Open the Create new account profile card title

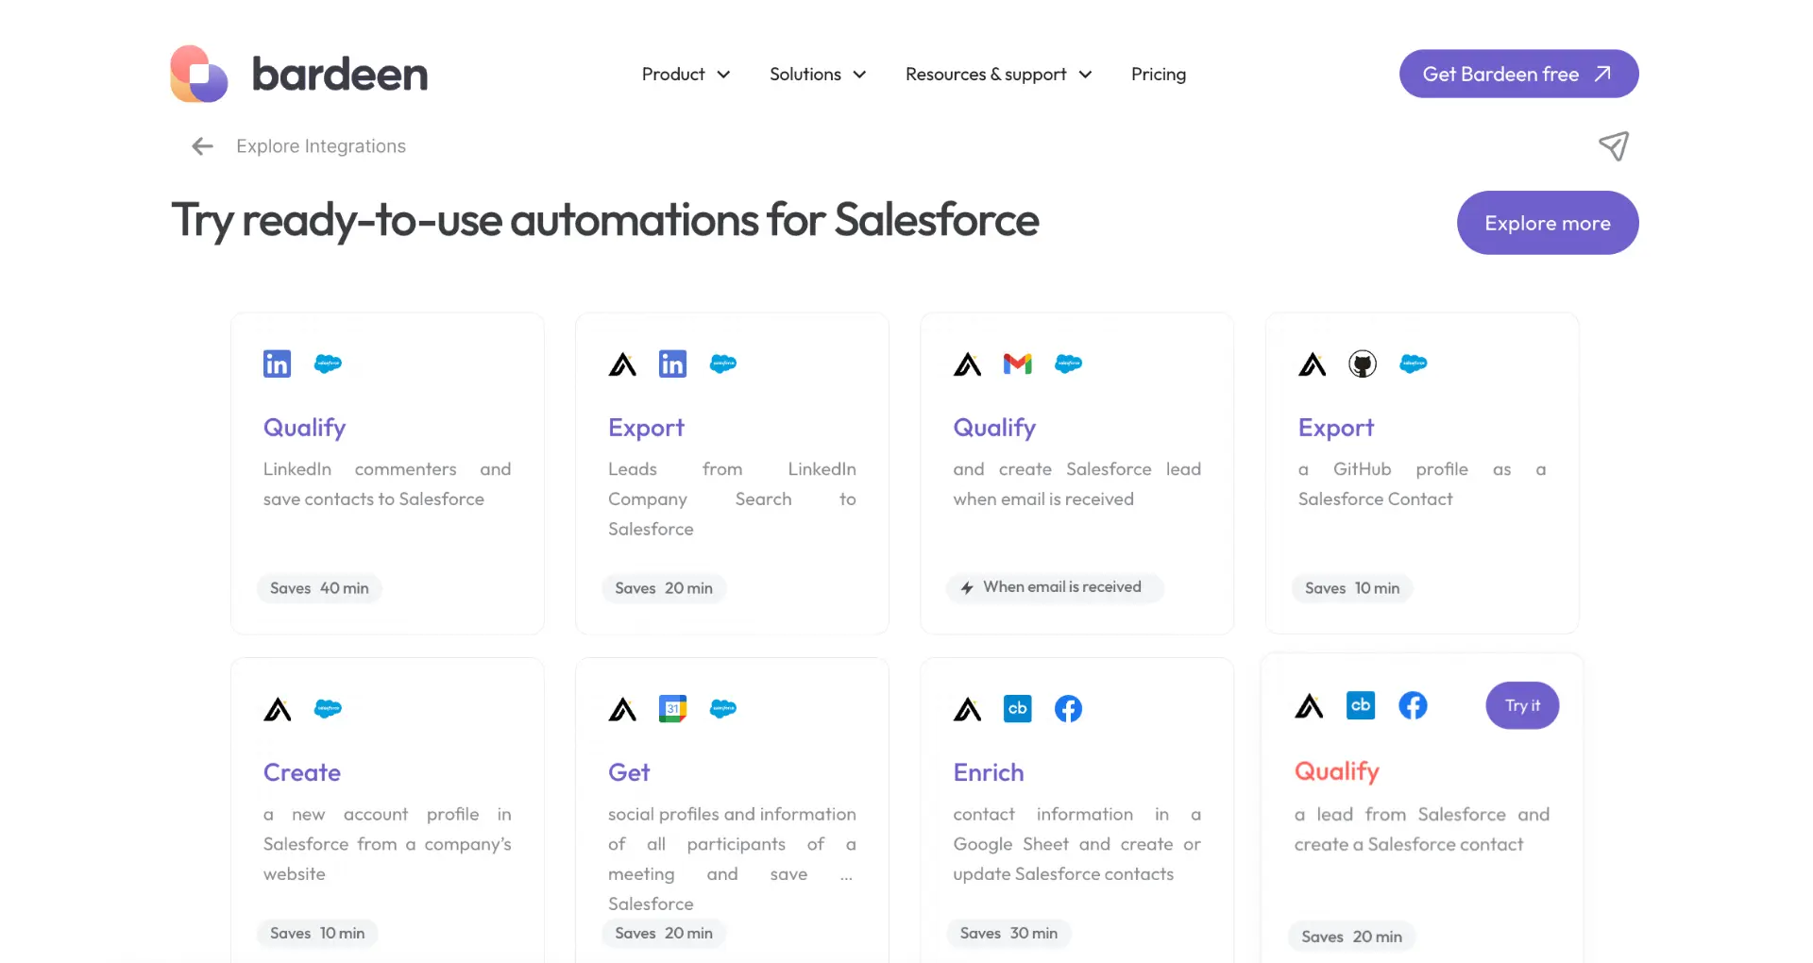tap(302, 772)
